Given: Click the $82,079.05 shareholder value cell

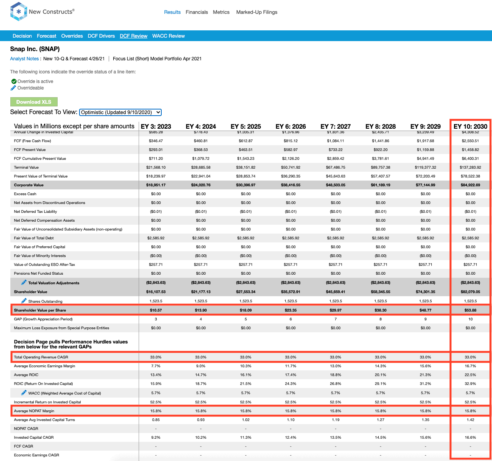Looking at the screenshot, I should point(470,292).
